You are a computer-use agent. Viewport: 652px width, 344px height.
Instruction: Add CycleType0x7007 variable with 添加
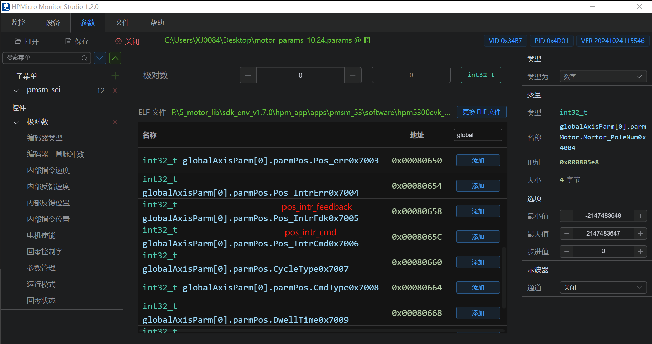tap(478, 262)
